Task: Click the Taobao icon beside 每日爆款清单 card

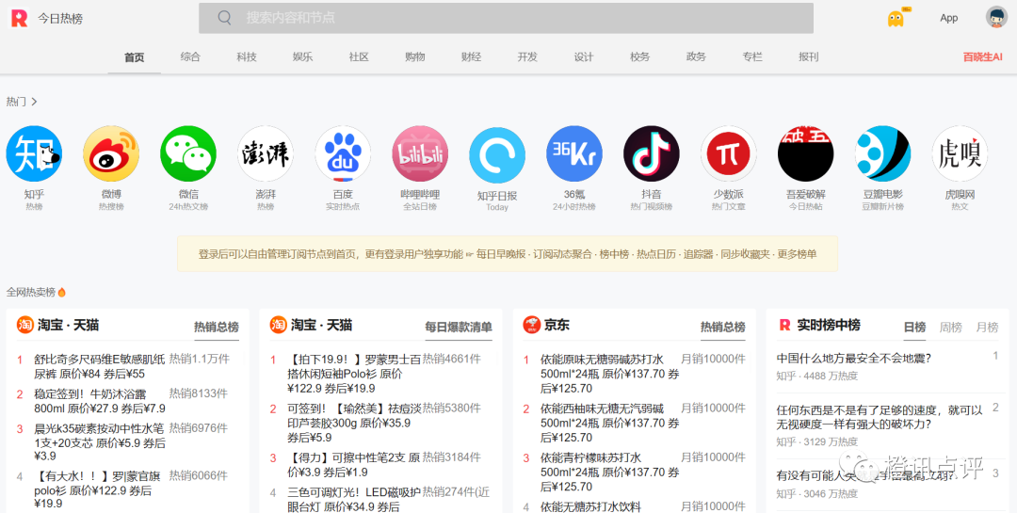Action: [278, 325]
